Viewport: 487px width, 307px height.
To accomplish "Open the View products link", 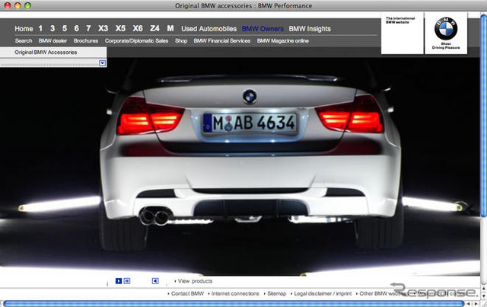I will click(195, 281).
